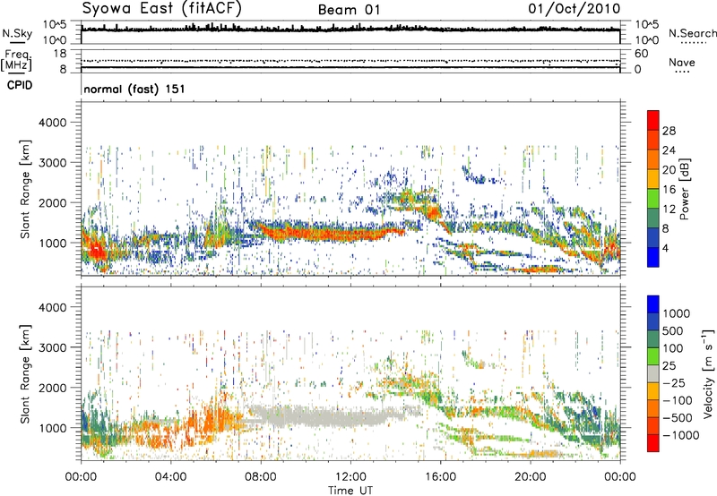The width and height of the screenshot is (717, 496).
Task: Click the 'Syowa East (fitACF)' plot title
Action: (x=162, y=9)
